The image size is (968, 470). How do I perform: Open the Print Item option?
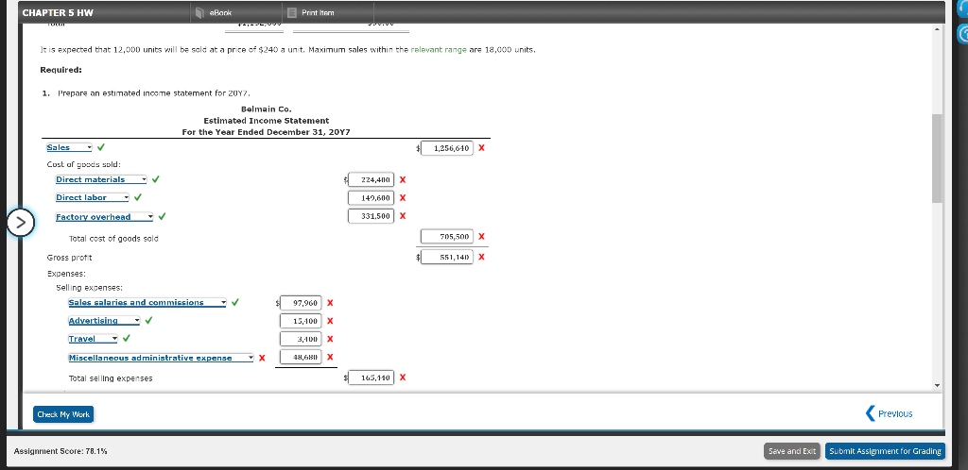pos(311,12)
